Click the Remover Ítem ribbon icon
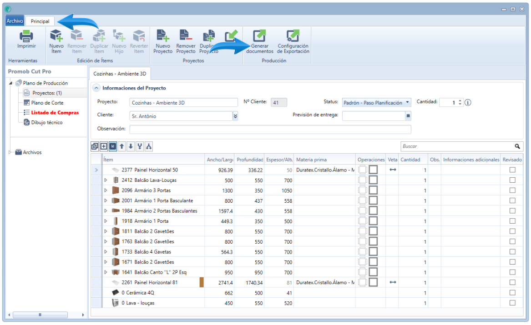The image size is (531, 325). (76, 36)
